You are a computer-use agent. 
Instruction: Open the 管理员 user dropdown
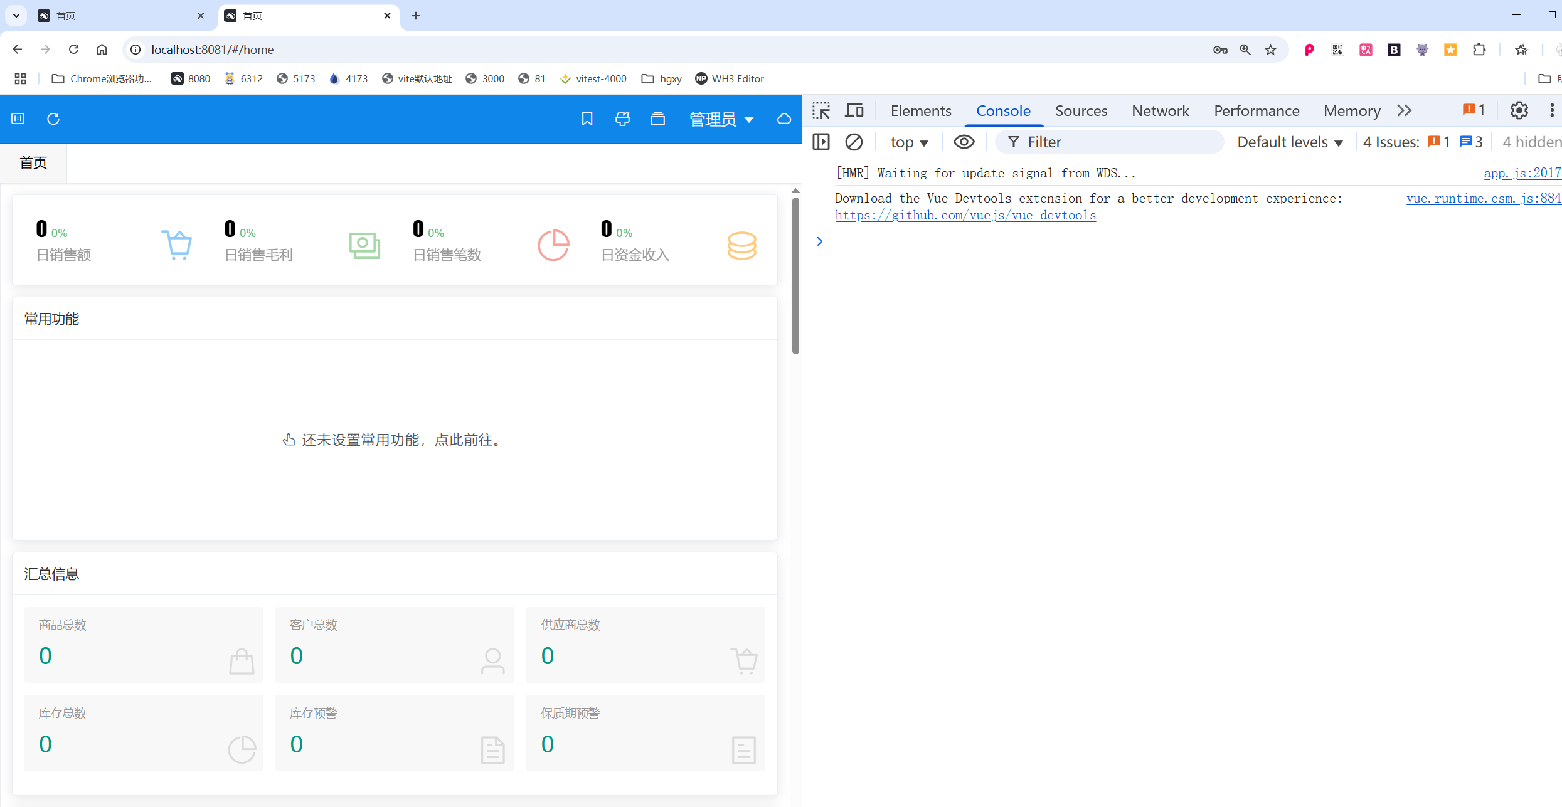[721, 119]
